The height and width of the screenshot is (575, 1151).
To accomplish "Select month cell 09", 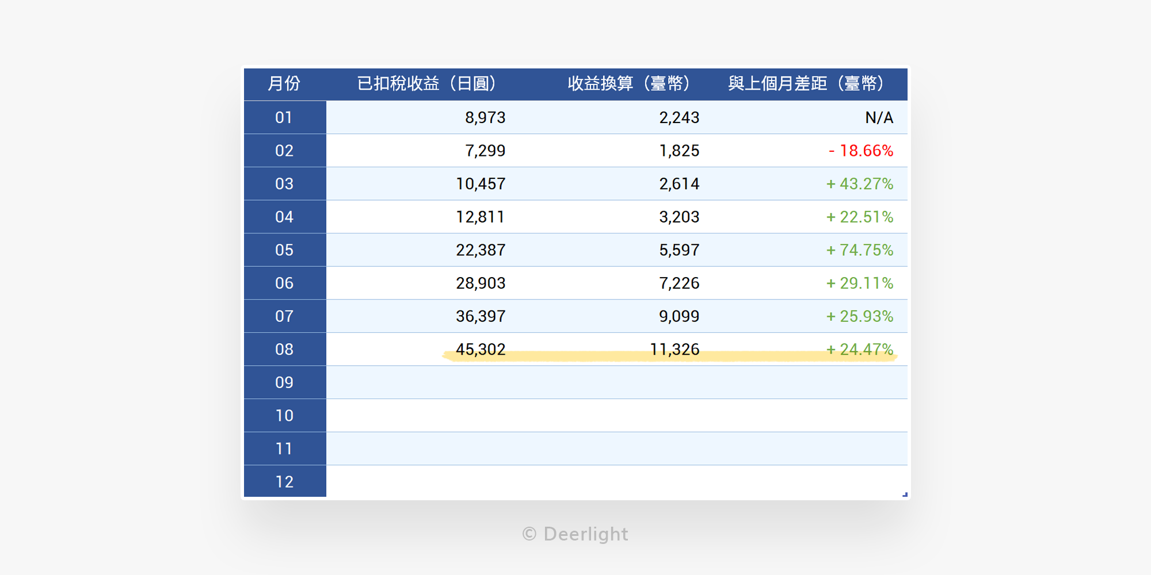I will [x=285, y=382].
